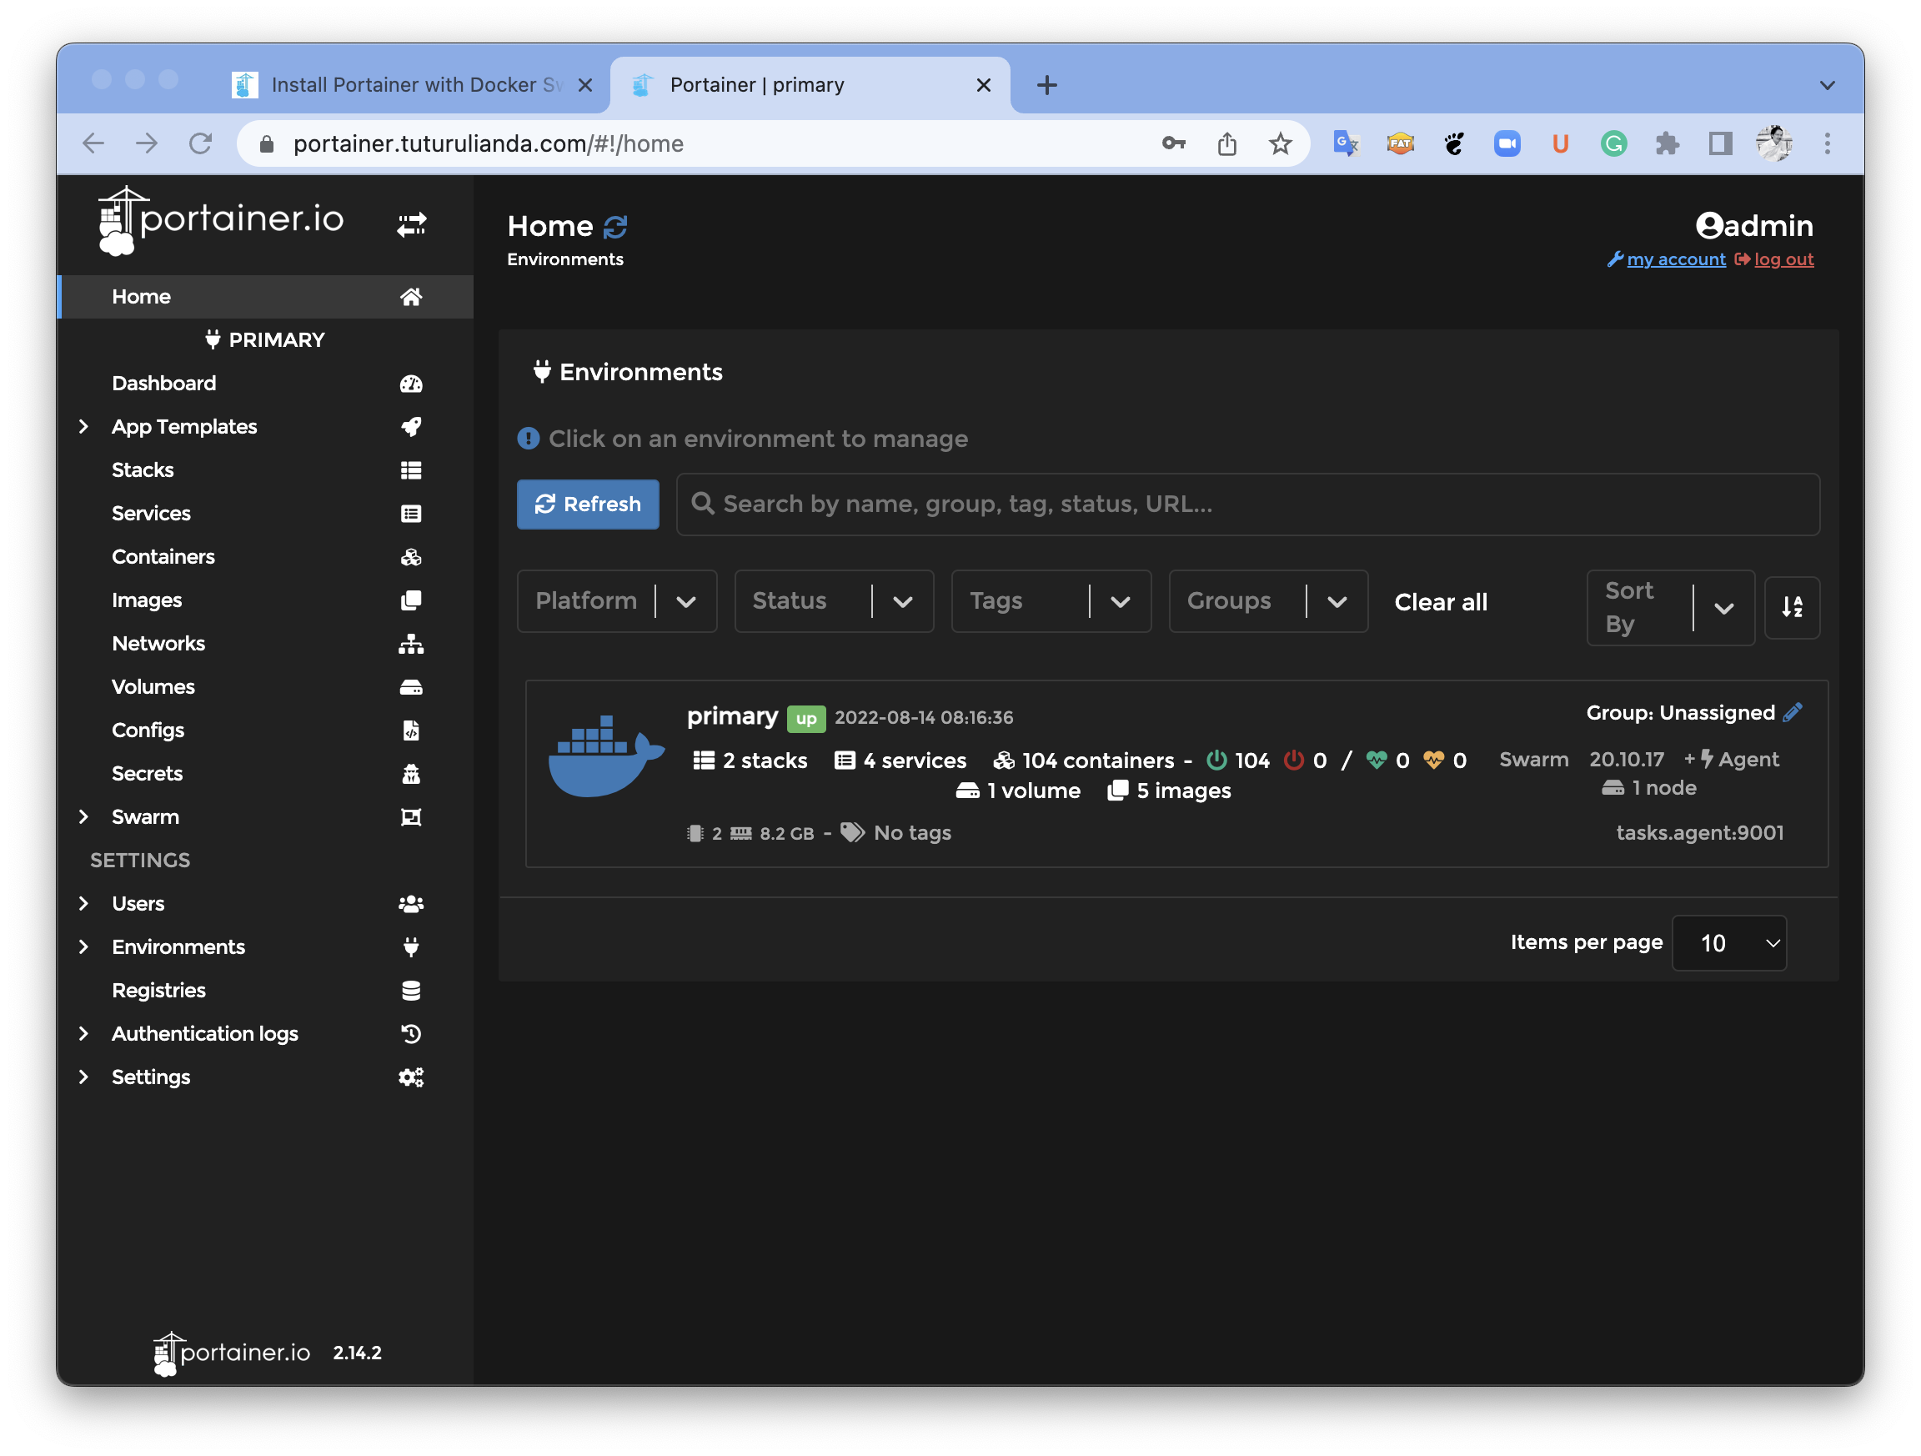Click the Authentication logs history icon
This screenshot has width=1921, height=1456.
click(411, 1035)
